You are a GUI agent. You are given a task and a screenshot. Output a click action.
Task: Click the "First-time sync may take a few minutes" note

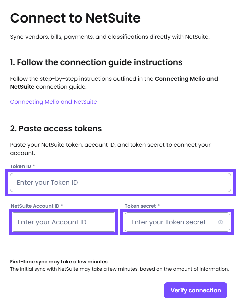[59, 262]
